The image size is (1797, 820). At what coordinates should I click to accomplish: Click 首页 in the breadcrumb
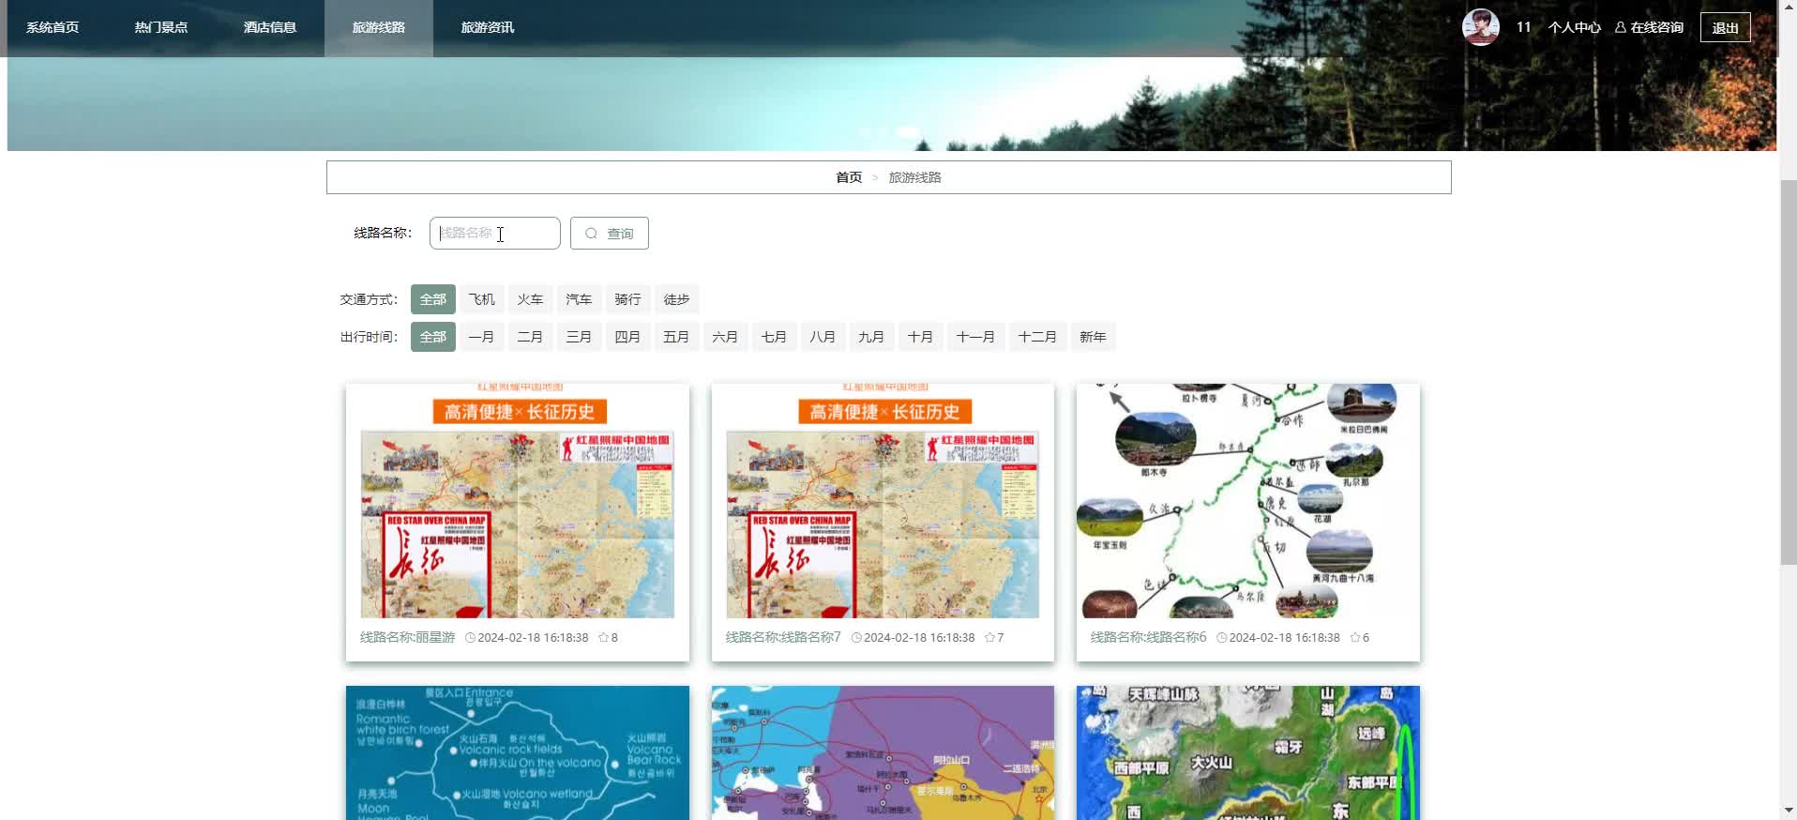(x=849, y=177)
